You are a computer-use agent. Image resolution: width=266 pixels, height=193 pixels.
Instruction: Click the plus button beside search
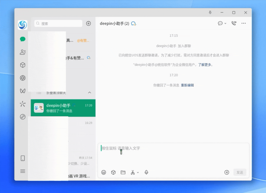pos(89,23)
